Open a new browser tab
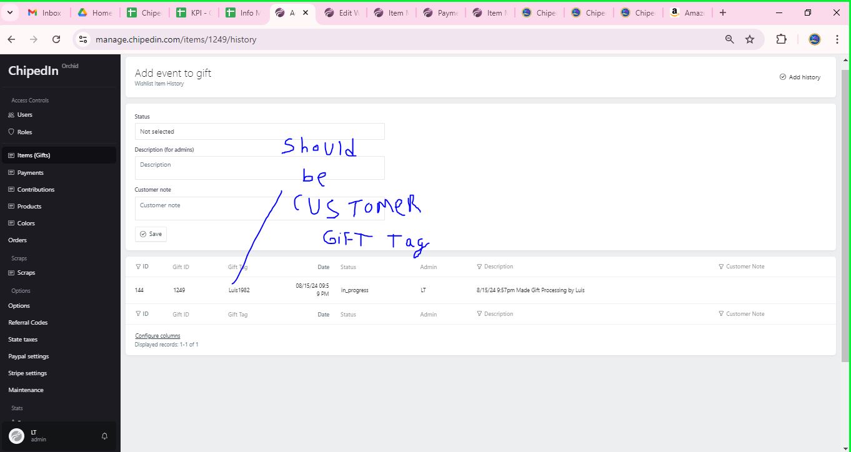 [723, 12]
